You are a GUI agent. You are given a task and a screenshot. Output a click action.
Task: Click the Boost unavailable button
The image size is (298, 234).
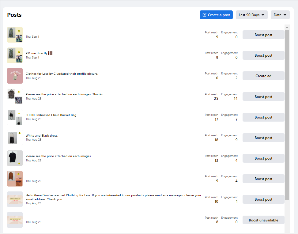(x=263, y=220)
